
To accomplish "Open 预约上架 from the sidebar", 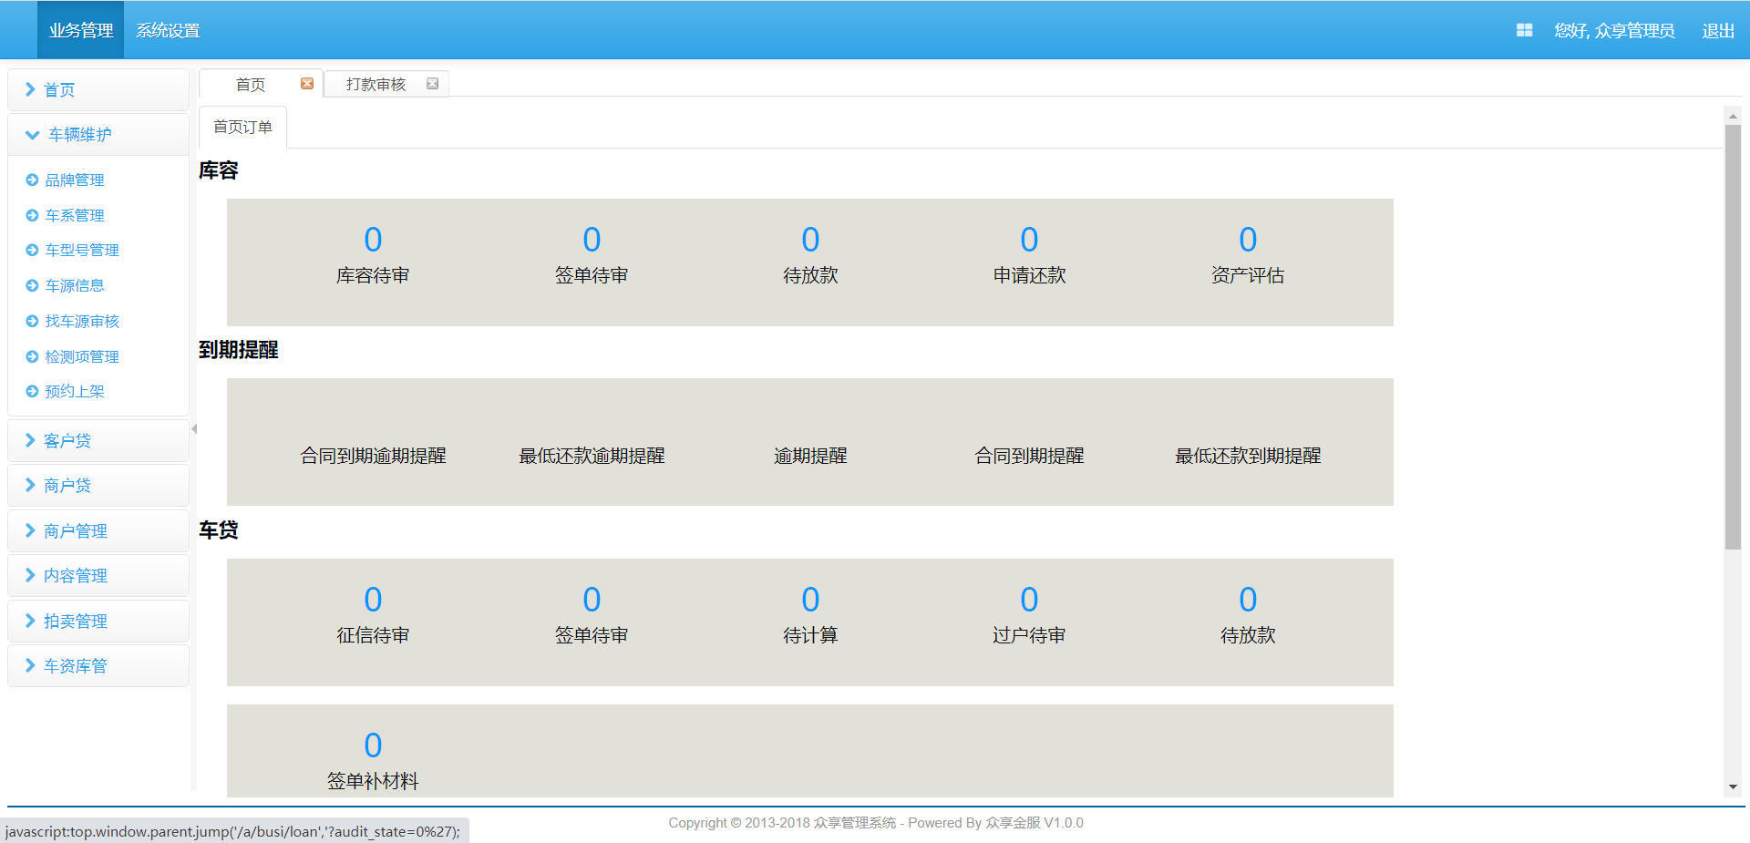I will point(75,392).
